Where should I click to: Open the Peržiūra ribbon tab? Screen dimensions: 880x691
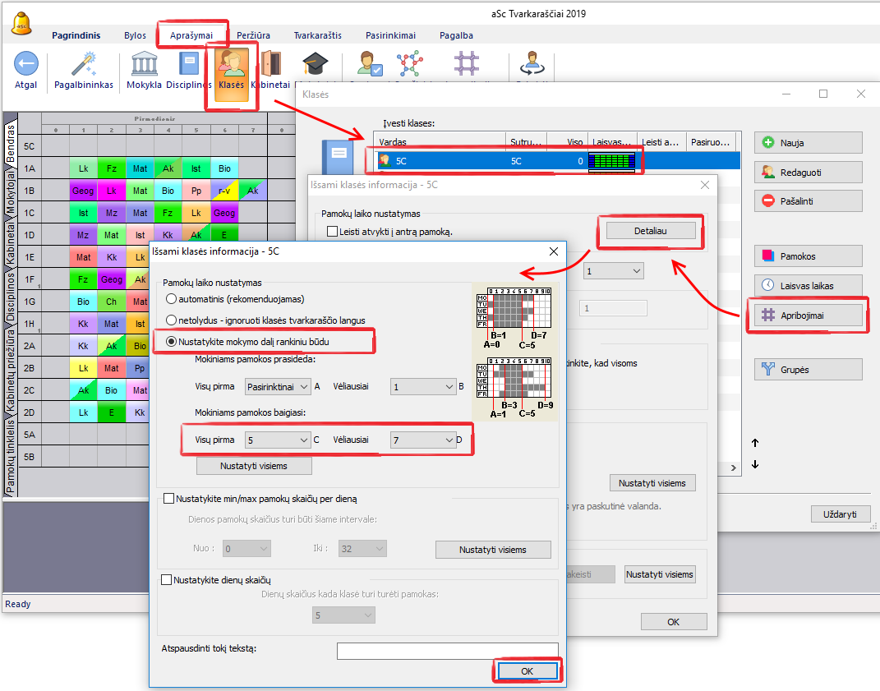[x=252, y=35]
